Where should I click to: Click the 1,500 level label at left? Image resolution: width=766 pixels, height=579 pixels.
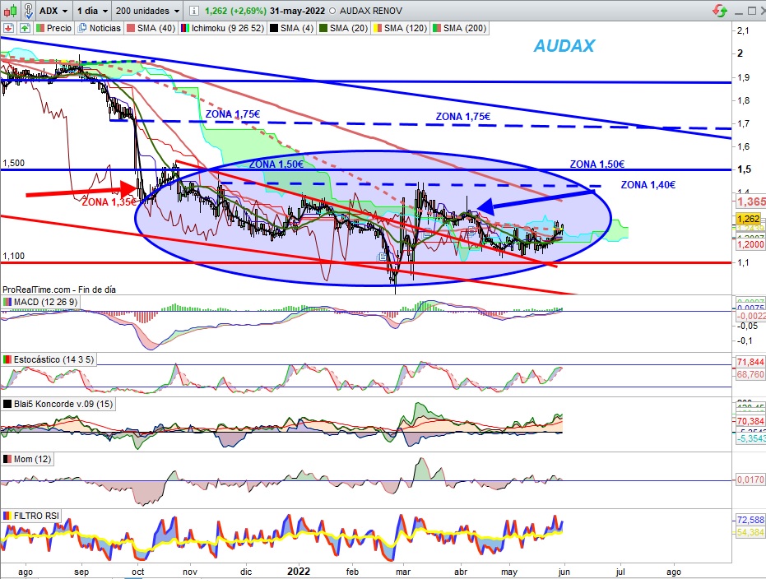tap(14, 163)
